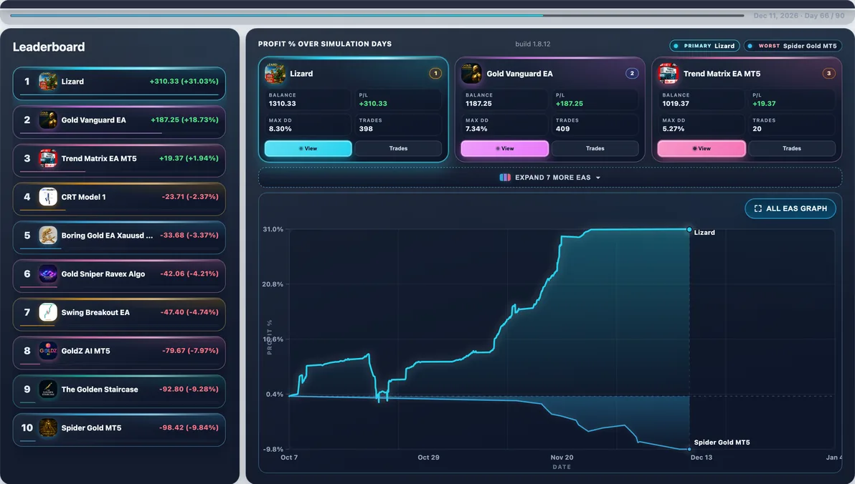Click Gold Vanguard balance value 1187.25
Screen dimensions: 855x484
(478, 103)
